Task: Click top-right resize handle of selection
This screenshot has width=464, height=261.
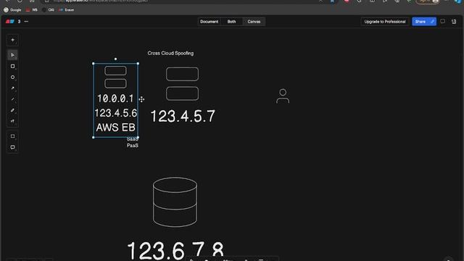Action: click(x=138, y=63)
